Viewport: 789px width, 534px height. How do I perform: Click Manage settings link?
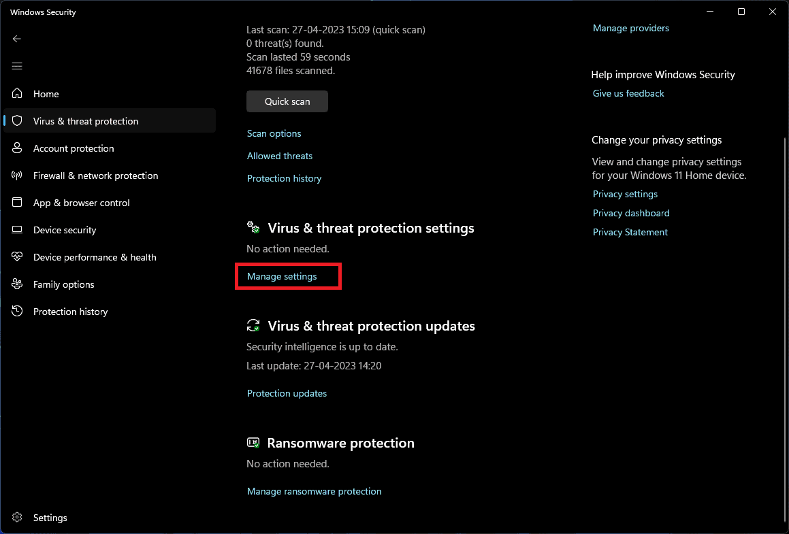click(x=282, y=276)
